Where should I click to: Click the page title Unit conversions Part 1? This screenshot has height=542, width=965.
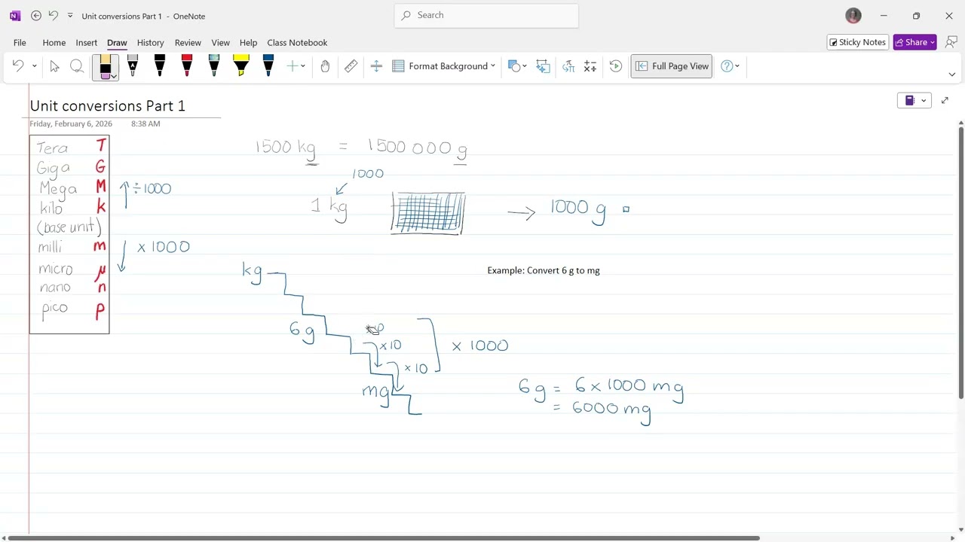coord(108,106)
